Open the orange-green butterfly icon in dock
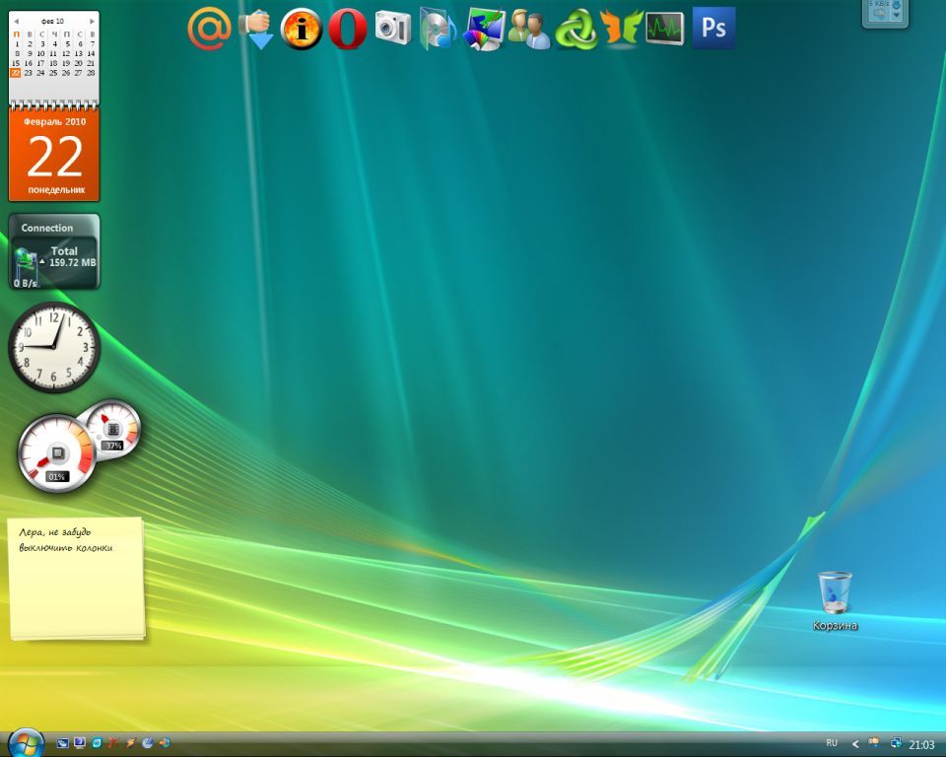 pos(621,28)
